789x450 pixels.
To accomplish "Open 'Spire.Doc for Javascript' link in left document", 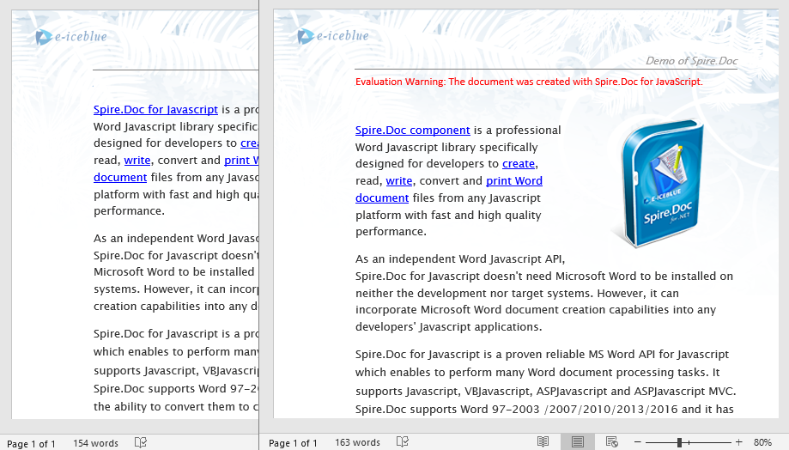I will (155, 109).
